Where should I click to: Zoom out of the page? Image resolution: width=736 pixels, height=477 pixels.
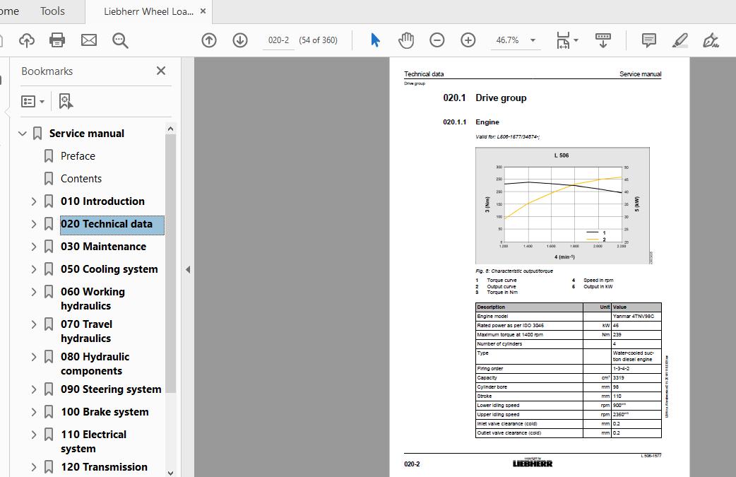click(x=437, y=40)
